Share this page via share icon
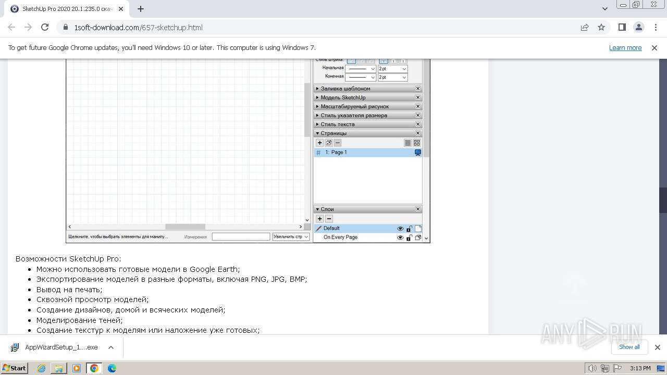Image resolution: width=667 pixels, height=375 pixels. [x=585, y=28]
